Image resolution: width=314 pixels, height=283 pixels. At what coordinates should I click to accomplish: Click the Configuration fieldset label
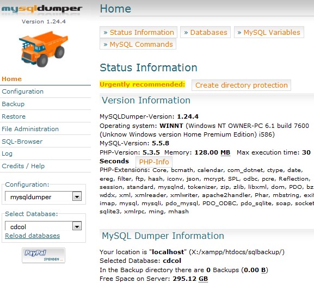27,184
